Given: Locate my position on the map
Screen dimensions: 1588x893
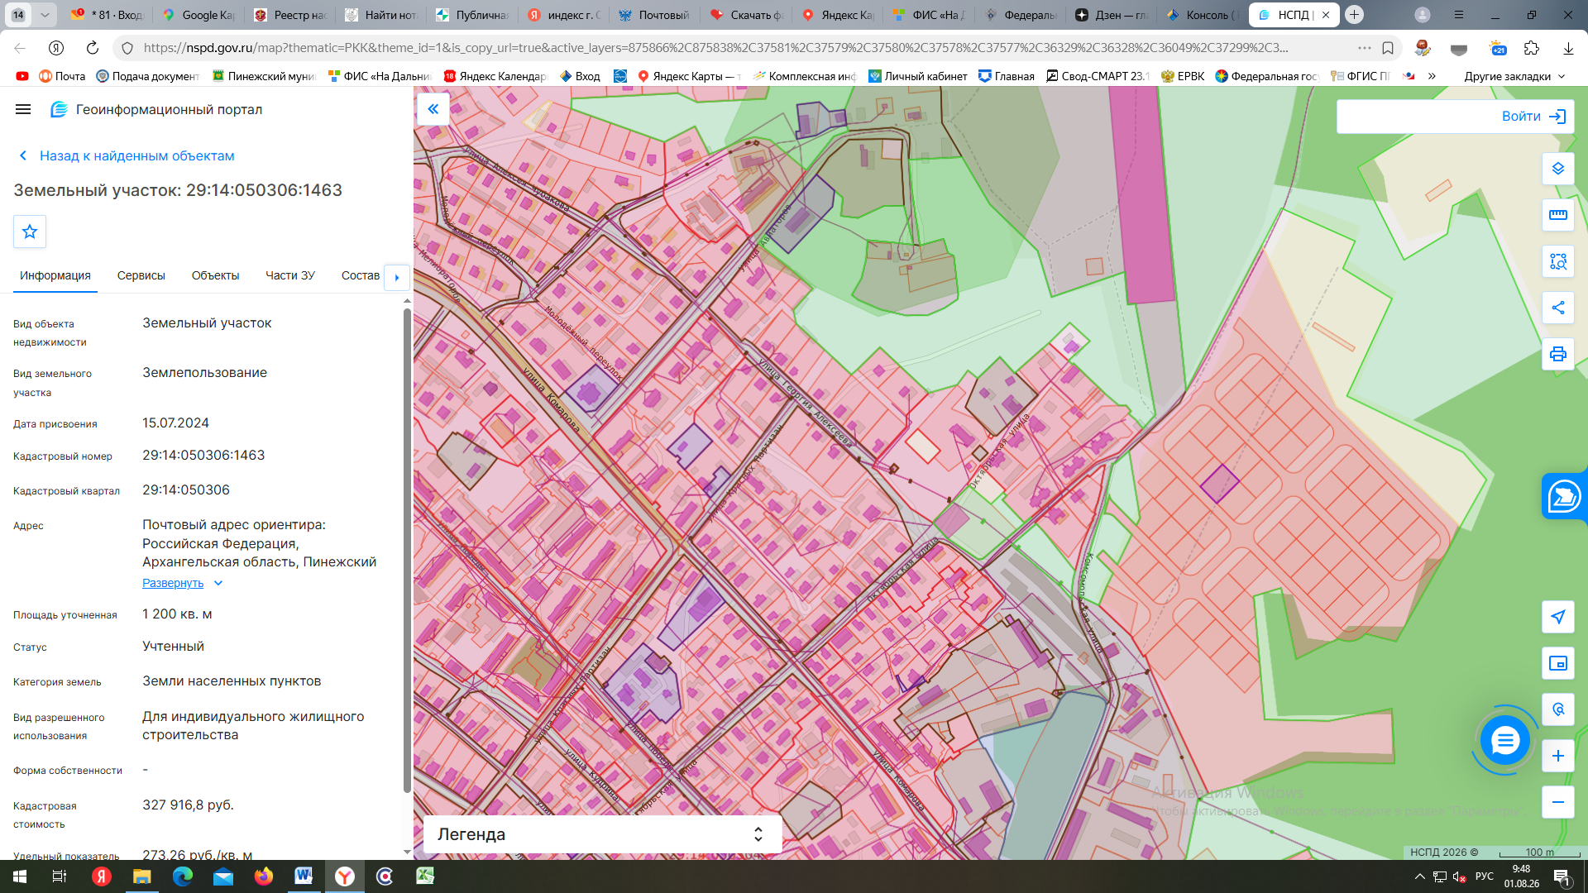Looking at the screenshot, I should [1558, 617].
